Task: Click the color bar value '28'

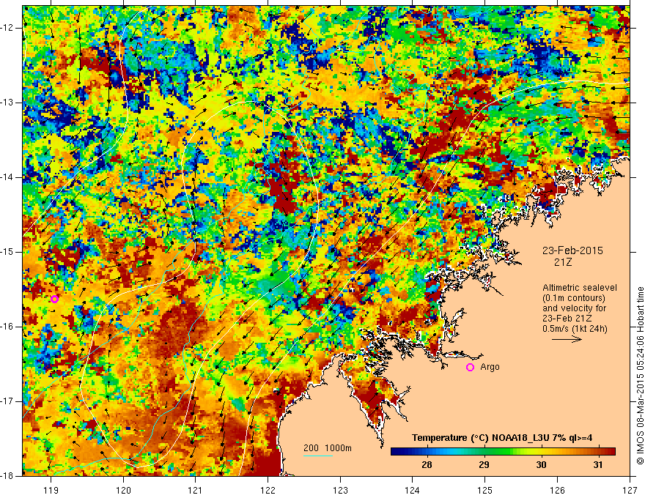Action: pyautogui.click(x=427, y=465)
